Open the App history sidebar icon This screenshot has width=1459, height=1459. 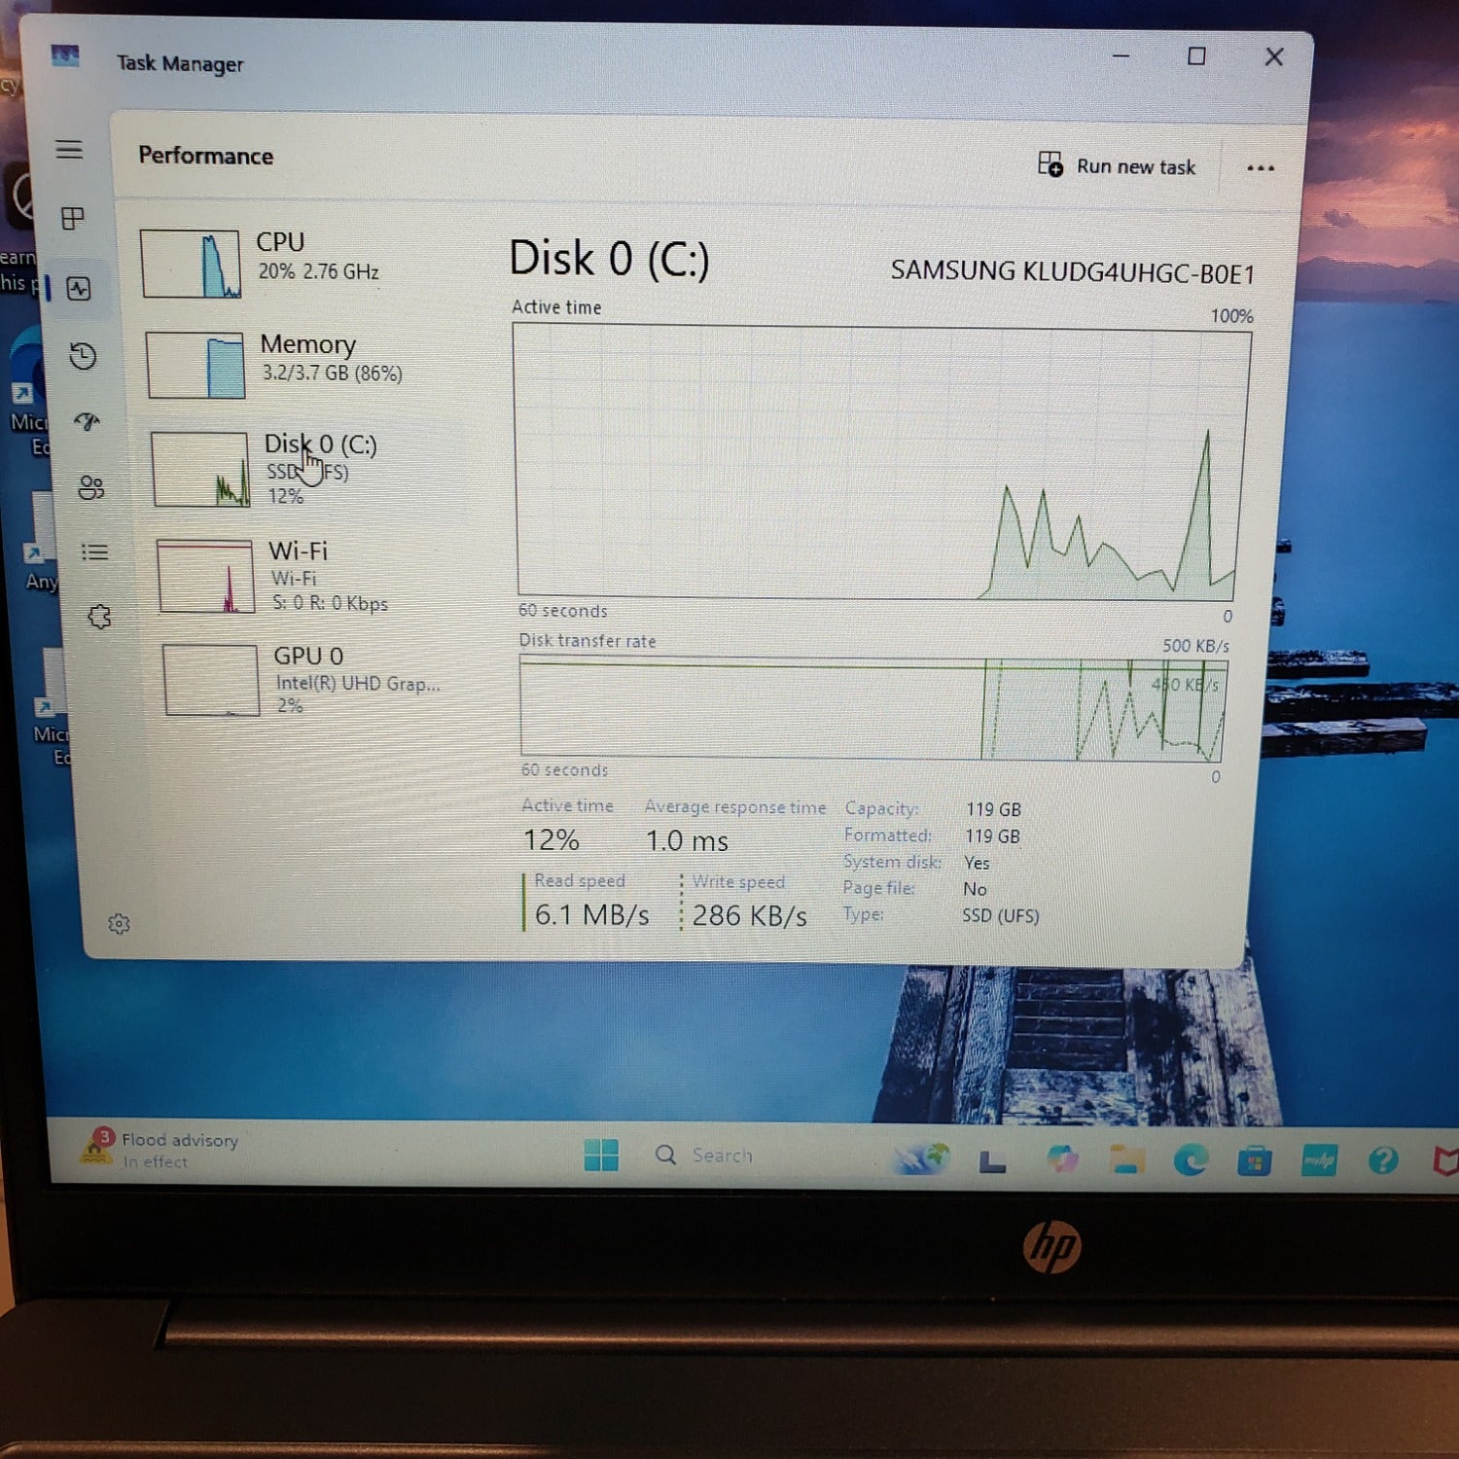(x=84, y=356)
